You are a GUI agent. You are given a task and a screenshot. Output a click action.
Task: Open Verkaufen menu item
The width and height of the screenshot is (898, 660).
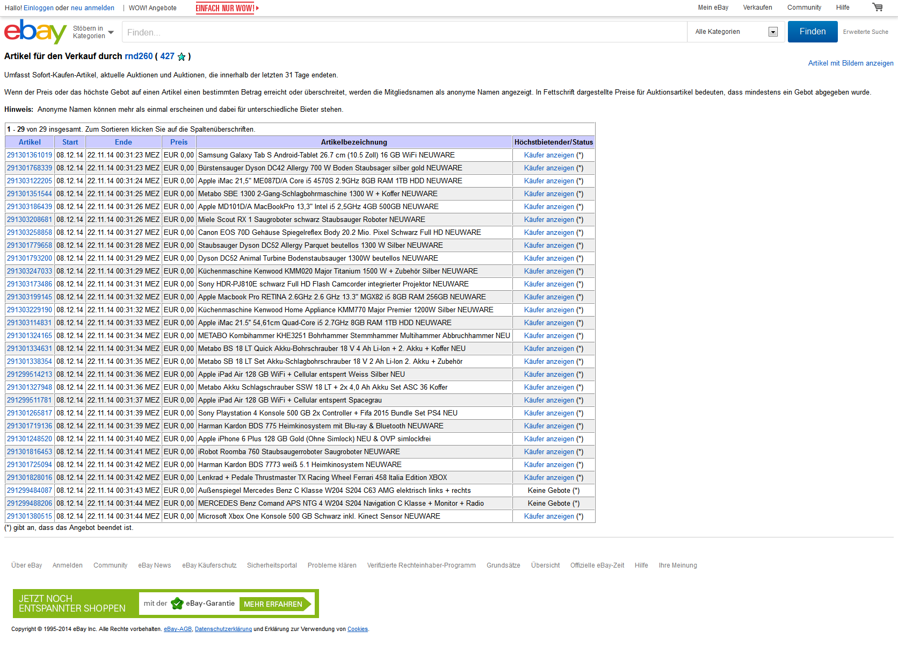pos(758,8)
